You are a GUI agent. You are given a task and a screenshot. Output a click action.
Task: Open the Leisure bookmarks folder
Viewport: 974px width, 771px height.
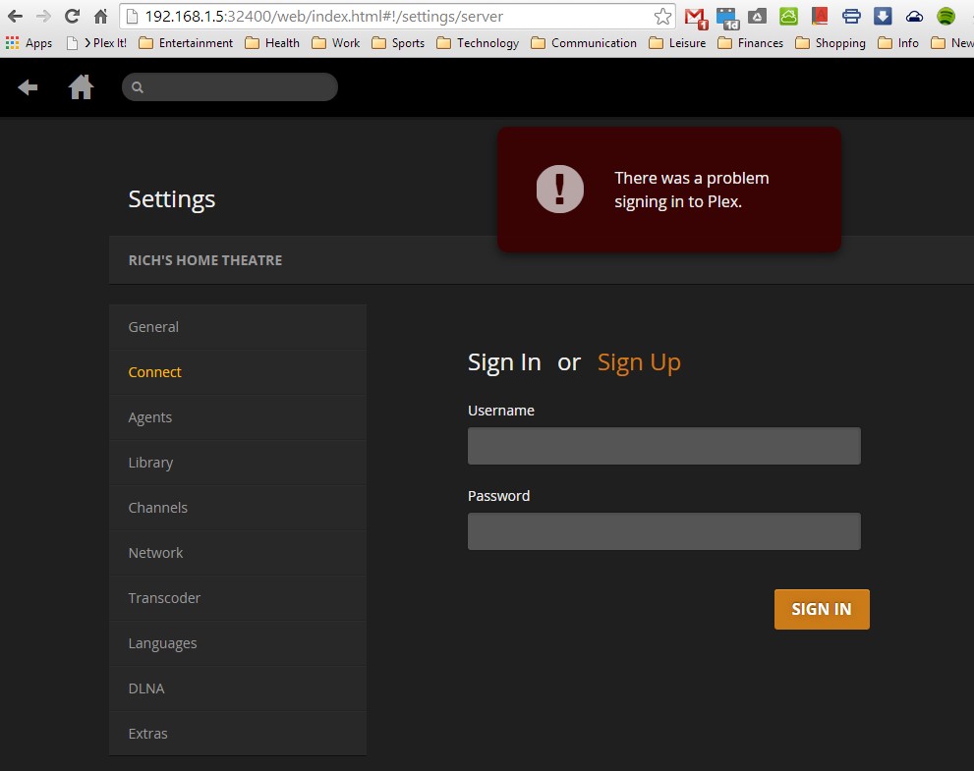click(677, 43)
